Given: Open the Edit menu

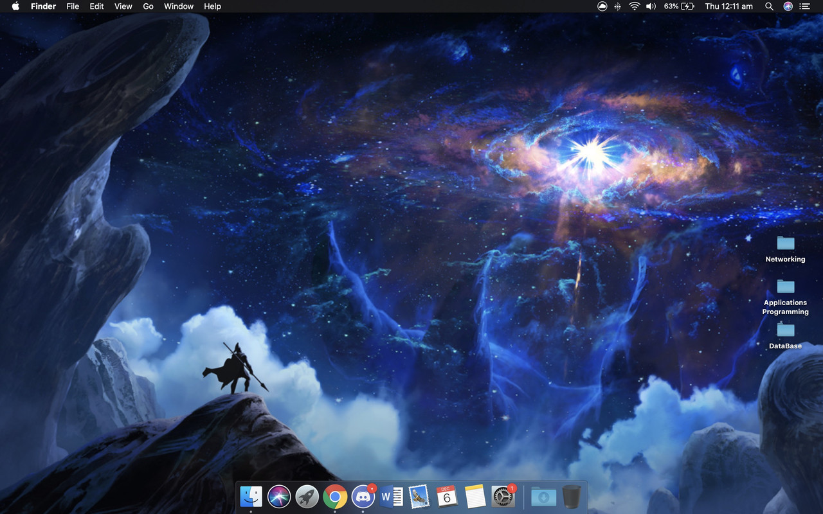Looking at the screenshot, I should (x=96, y=6).
